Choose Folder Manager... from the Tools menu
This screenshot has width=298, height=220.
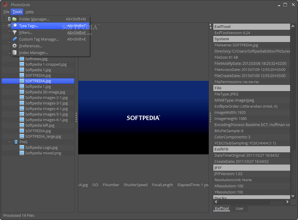coord(50,19)
